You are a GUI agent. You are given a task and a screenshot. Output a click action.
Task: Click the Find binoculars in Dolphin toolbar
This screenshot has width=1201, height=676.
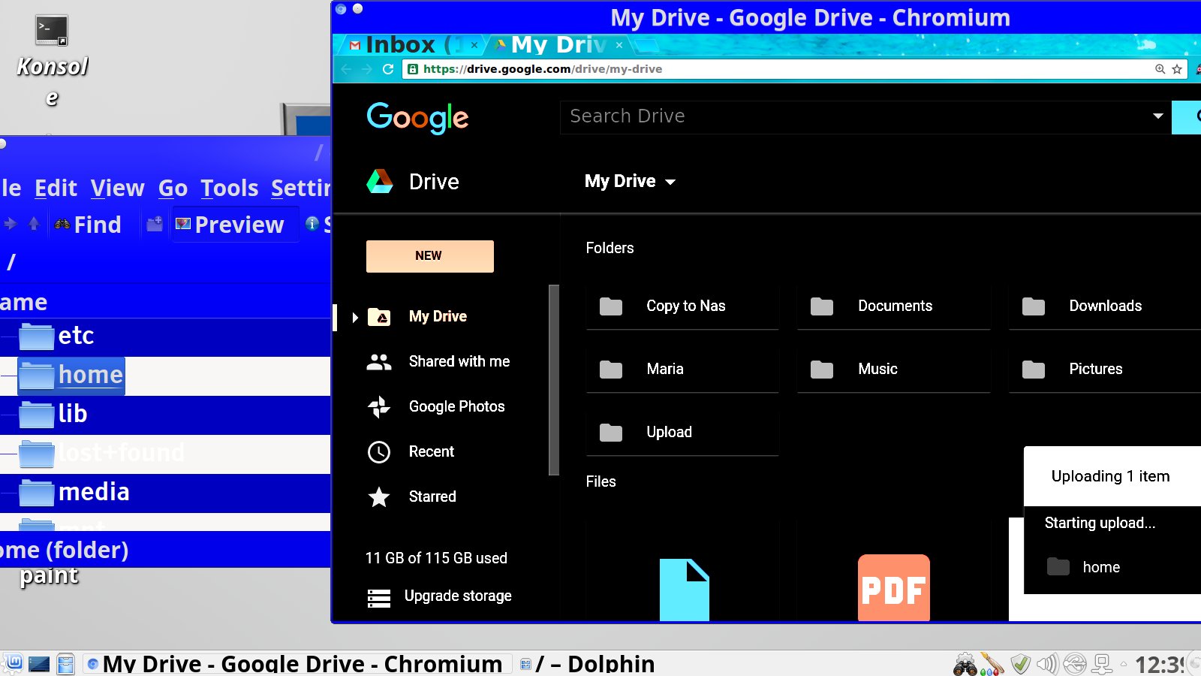pyautogui.click(x=88, y=224)
